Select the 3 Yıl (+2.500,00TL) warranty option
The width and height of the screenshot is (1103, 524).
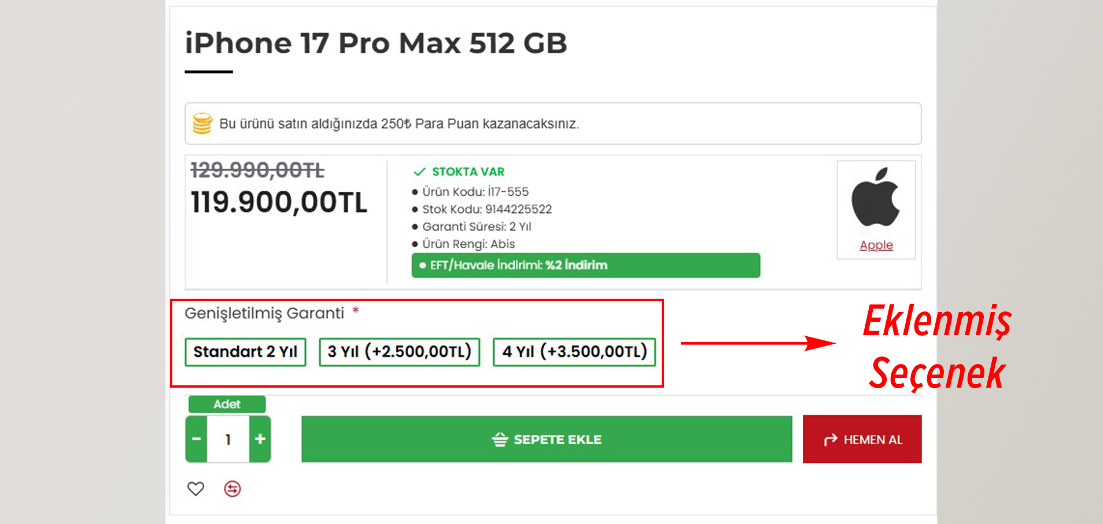(x=399, y=351)
